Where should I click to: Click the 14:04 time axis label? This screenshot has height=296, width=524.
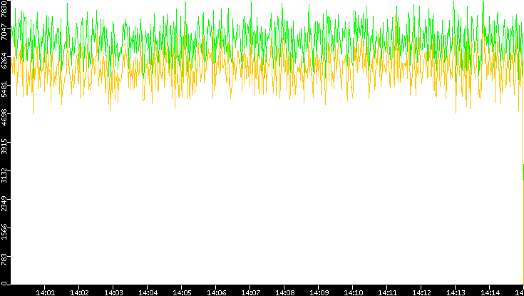point(148,292)
